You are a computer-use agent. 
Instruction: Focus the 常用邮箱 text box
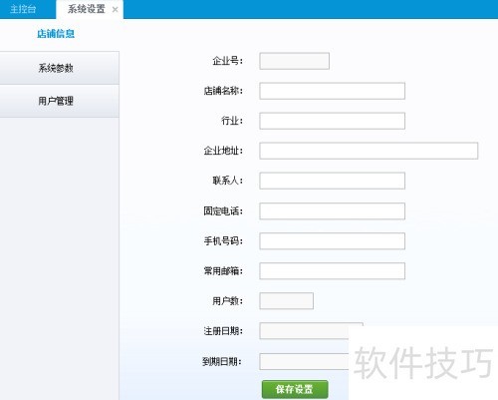(x=332, y=271)
